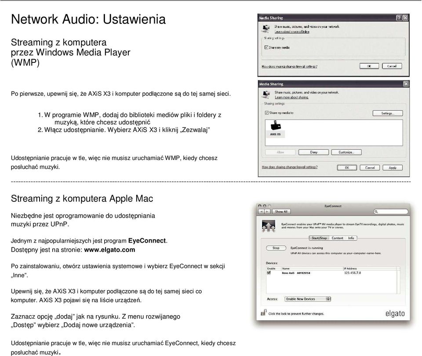Viewport: 422px width, 356px height.
Task: Switch to the Content tab
Action: pos(337,238)
